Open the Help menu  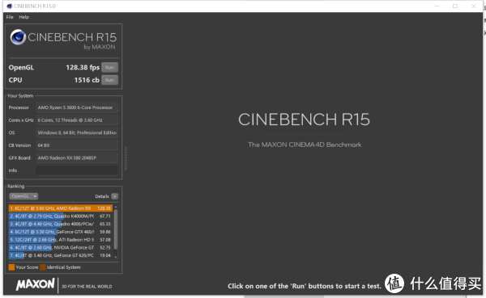[23, 17]
